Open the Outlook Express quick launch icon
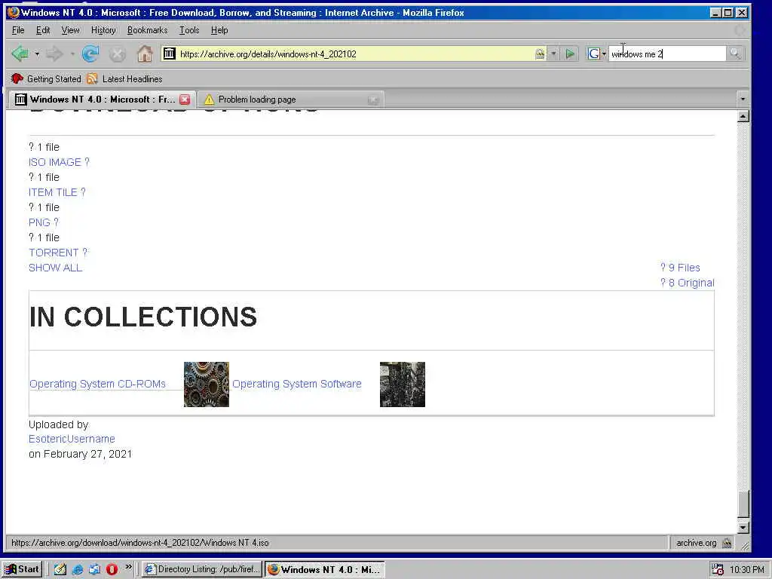Viewport: 772px width, 579px height. (94, 570)
